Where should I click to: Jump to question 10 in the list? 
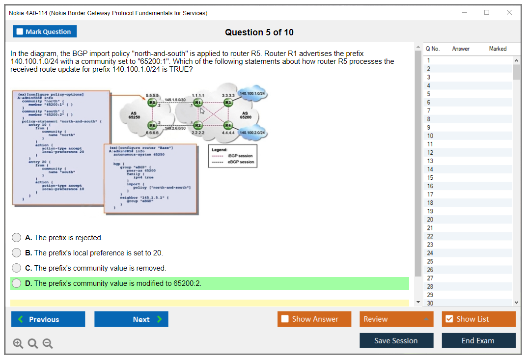pyautogui.click(x=430, y=136)
